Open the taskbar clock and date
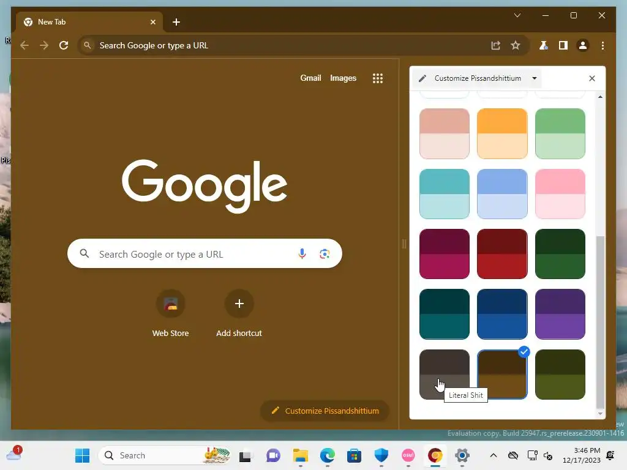627x470 pixels. [x=582, y=455]
